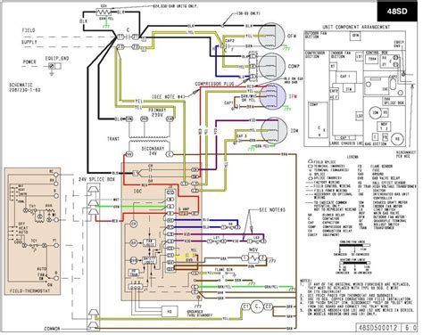Click the PRIMARY 230V transformer label

click(x=157, y=112)
